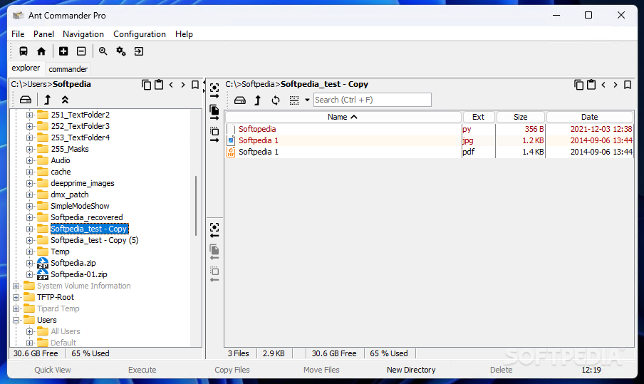Move files to right icon in middle strip
Screen dimensions: 644x384
[x=214, y=135]
